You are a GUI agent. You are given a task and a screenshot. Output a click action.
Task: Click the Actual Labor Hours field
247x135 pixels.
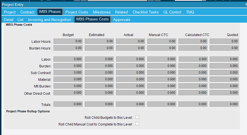130,41
